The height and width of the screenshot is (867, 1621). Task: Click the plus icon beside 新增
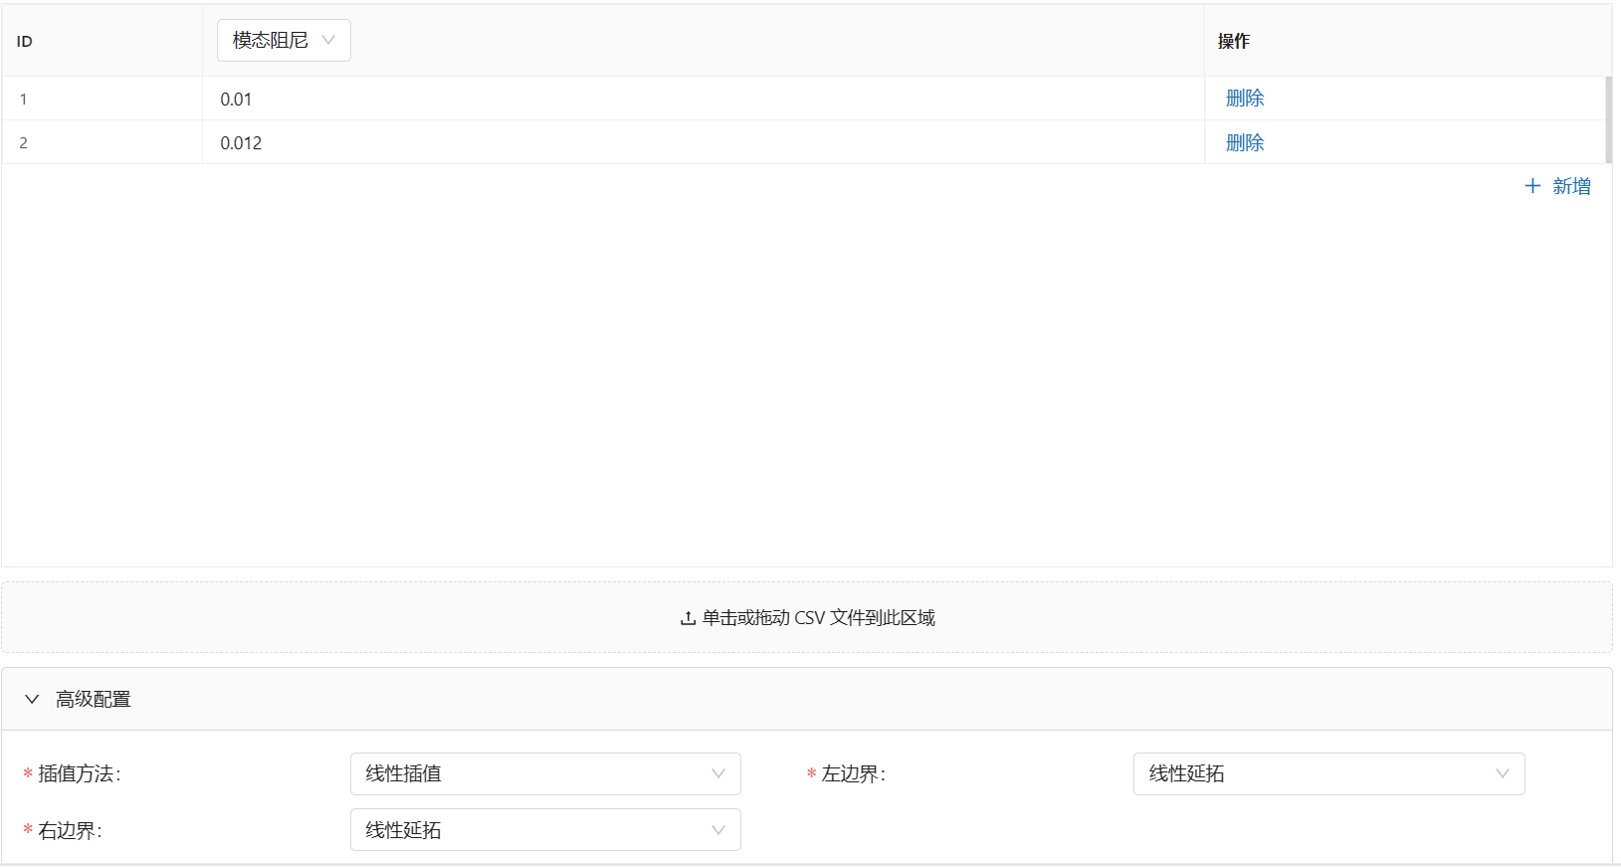(1532, 186)
